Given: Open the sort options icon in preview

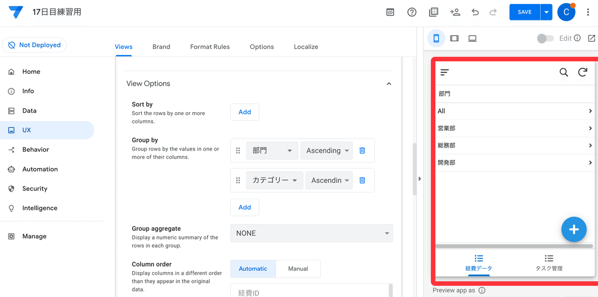Looking at the screenshot, I should [x=444, y=72].
